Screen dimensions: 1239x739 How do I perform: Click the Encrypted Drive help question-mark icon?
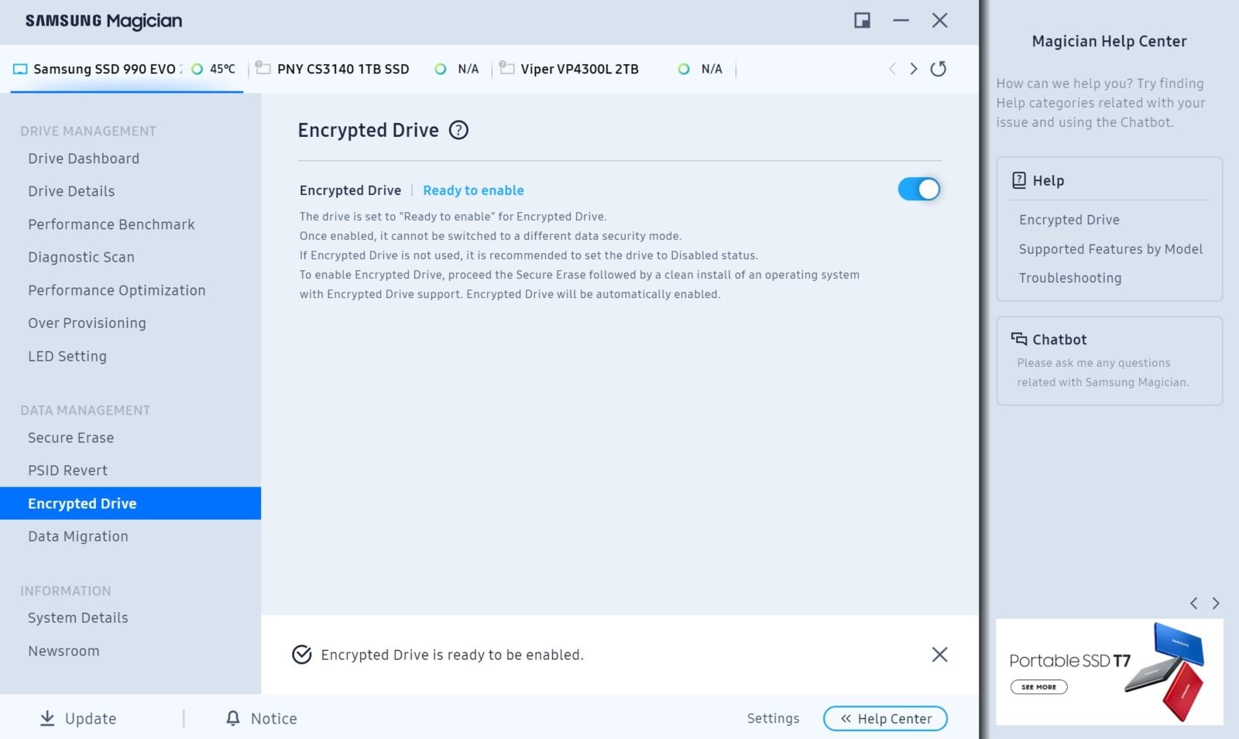click(458, 130)
